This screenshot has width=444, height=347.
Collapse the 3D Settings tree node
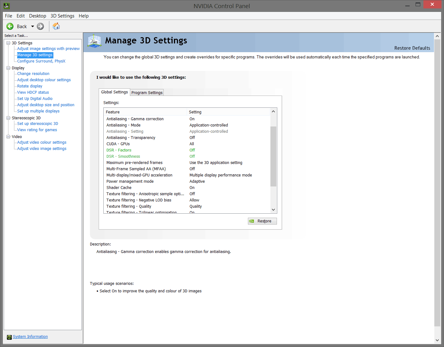(x=8, y=43)
